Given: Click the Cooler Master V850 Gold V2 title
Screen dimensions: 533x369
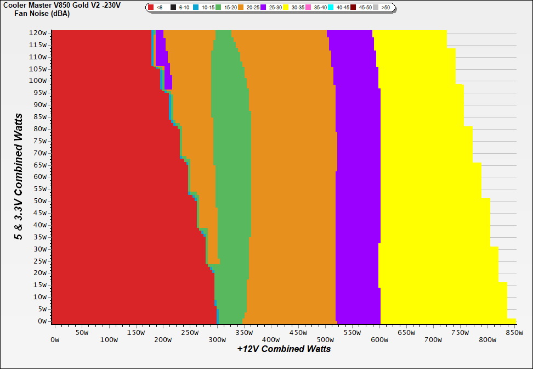Looking at the screenshot, I should (61, 4).
